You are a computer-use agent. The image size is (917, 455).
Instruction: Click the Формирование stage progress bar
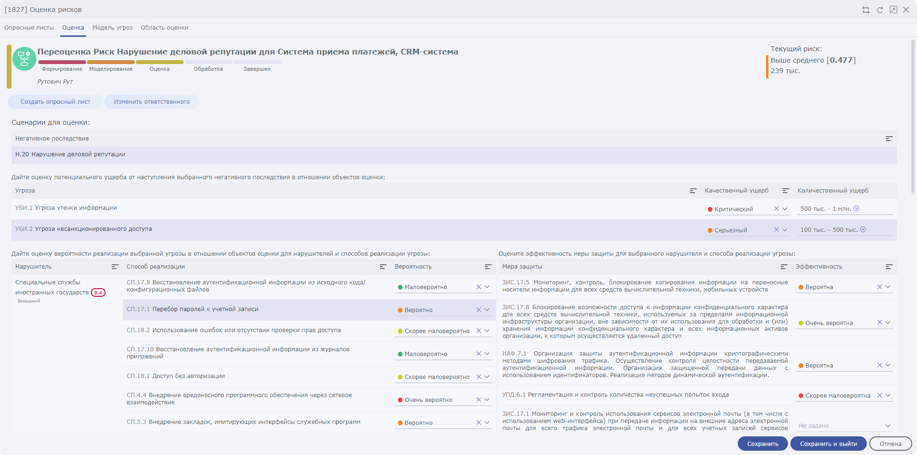click(x=62, y=62)
